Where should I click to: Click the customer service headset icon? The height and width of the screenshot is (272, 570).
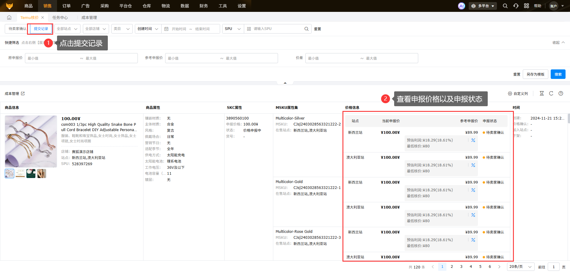click(516, 6)
